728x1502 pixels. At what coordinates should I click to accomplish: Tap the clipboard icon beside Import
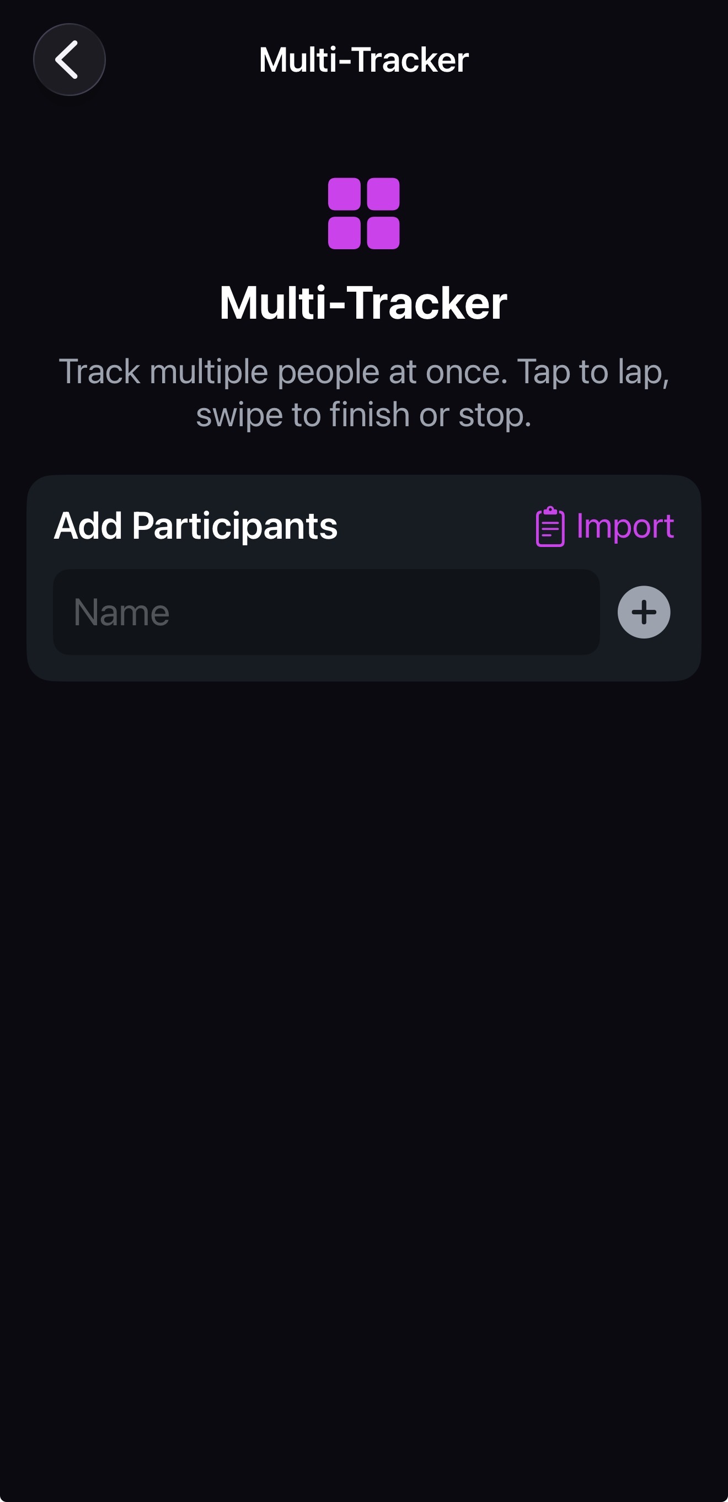549,526
